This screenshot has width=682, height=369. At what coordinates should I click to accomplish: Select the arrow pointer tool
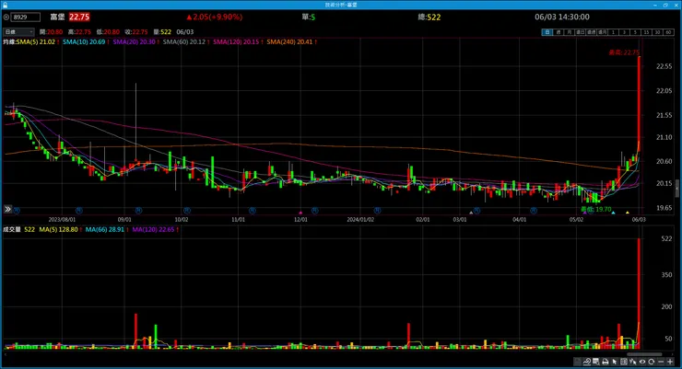coord(615,362)
